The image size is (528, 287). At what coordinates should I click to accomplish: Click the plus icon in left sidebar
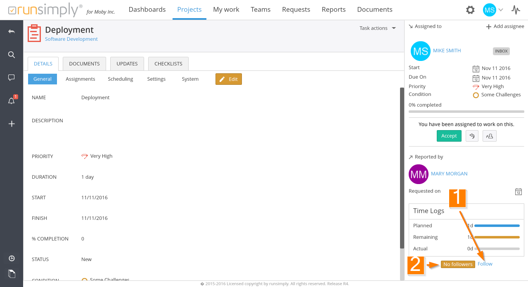(x=12, y=124)
